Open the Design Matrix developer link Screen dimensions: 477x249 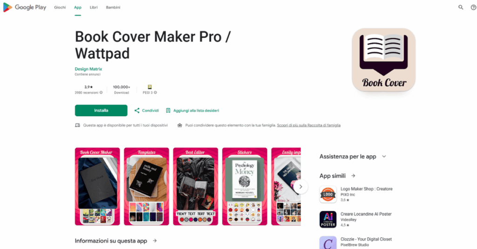(88, 69)
